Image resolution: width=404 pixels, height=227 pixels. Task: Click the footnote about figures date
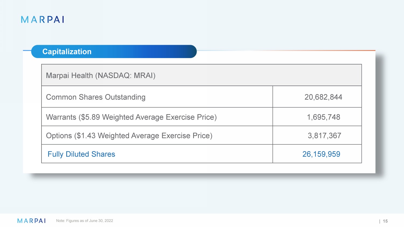pyautogui.click(x=85, y=221)
